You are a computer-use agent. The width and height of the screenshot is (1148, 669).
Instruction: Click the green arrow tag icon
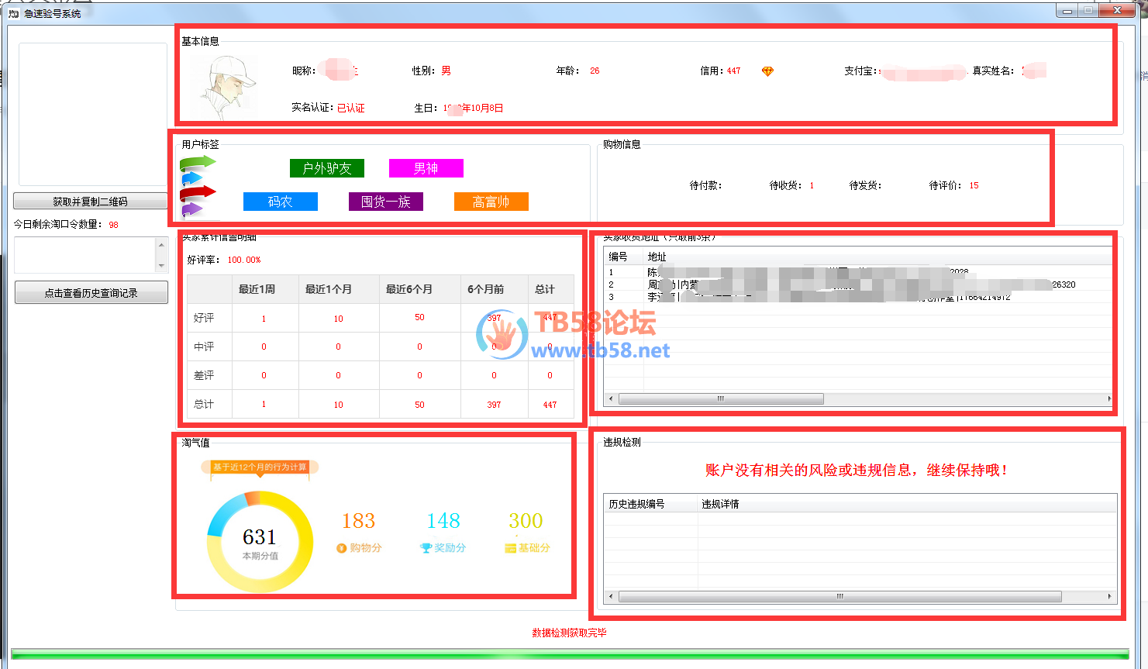click(x=198, y=163)
